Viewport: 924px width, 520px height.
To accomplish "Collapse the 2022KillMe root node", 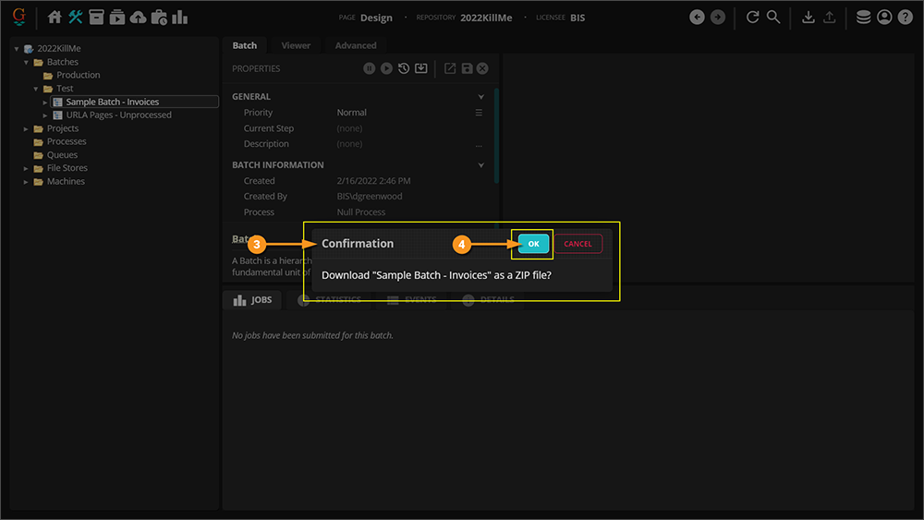I will tap(17, 49).
